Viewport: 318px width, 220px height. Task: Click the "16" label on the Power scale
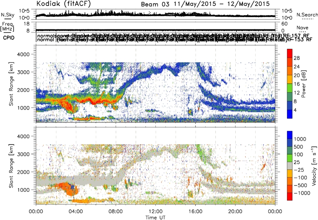point(297,84)
